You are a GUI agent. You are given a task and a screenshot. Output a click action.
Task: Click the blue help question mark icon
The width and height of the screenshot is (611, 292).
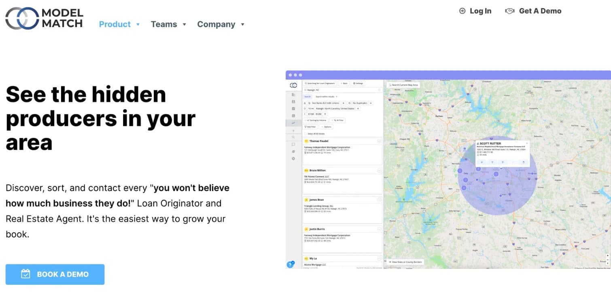pyautogui.click(x=291, y=264)
